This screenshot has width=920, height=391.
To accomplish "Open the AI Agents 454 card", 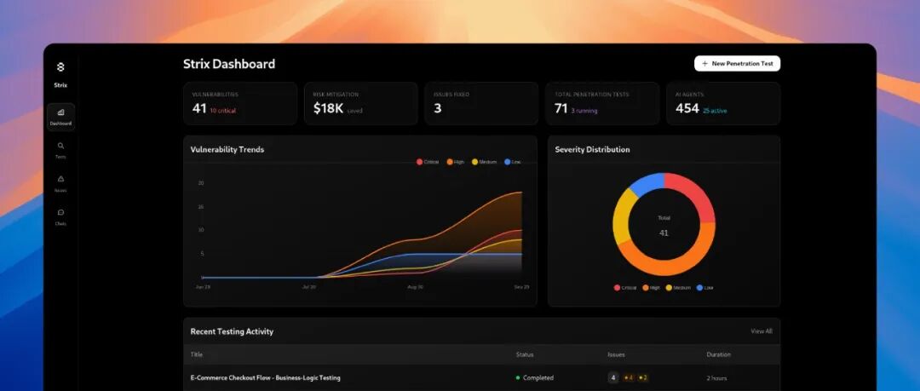I will coord(723,103).
